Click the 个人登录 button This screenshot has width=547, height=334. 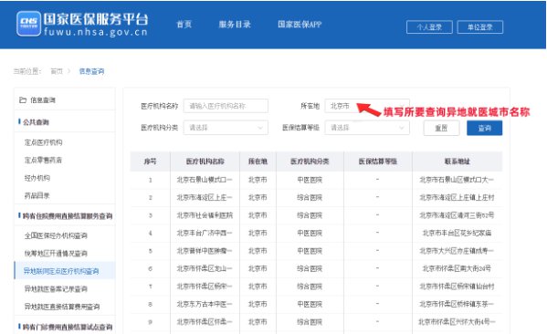pos(429,27)
